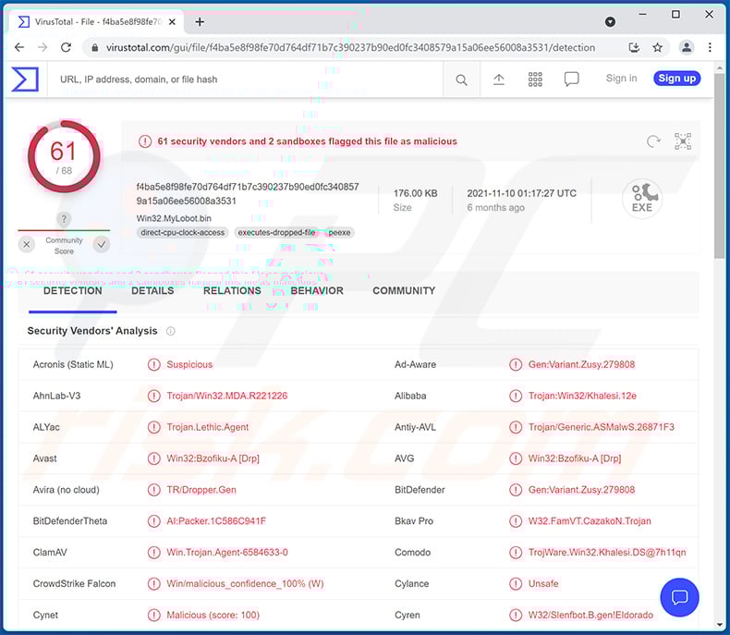Click the 61/68 detection score circle
This screenshot has height=635, width=730.
tap(64, 156)
